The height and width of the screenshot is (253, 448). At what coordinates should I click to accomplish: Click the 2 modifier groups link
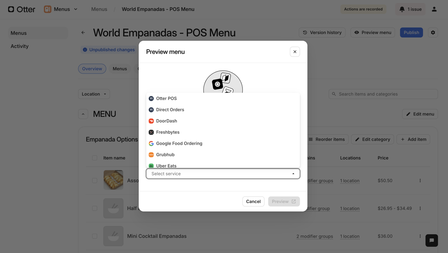(x=315, y=236)
